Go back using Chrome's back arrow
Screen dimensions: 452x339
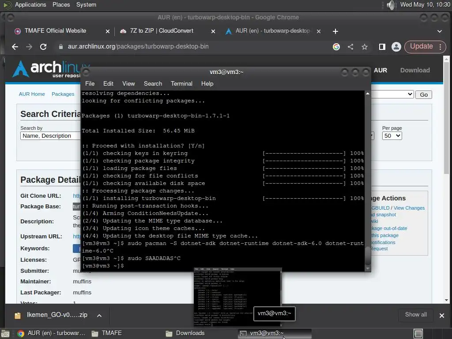15,47
